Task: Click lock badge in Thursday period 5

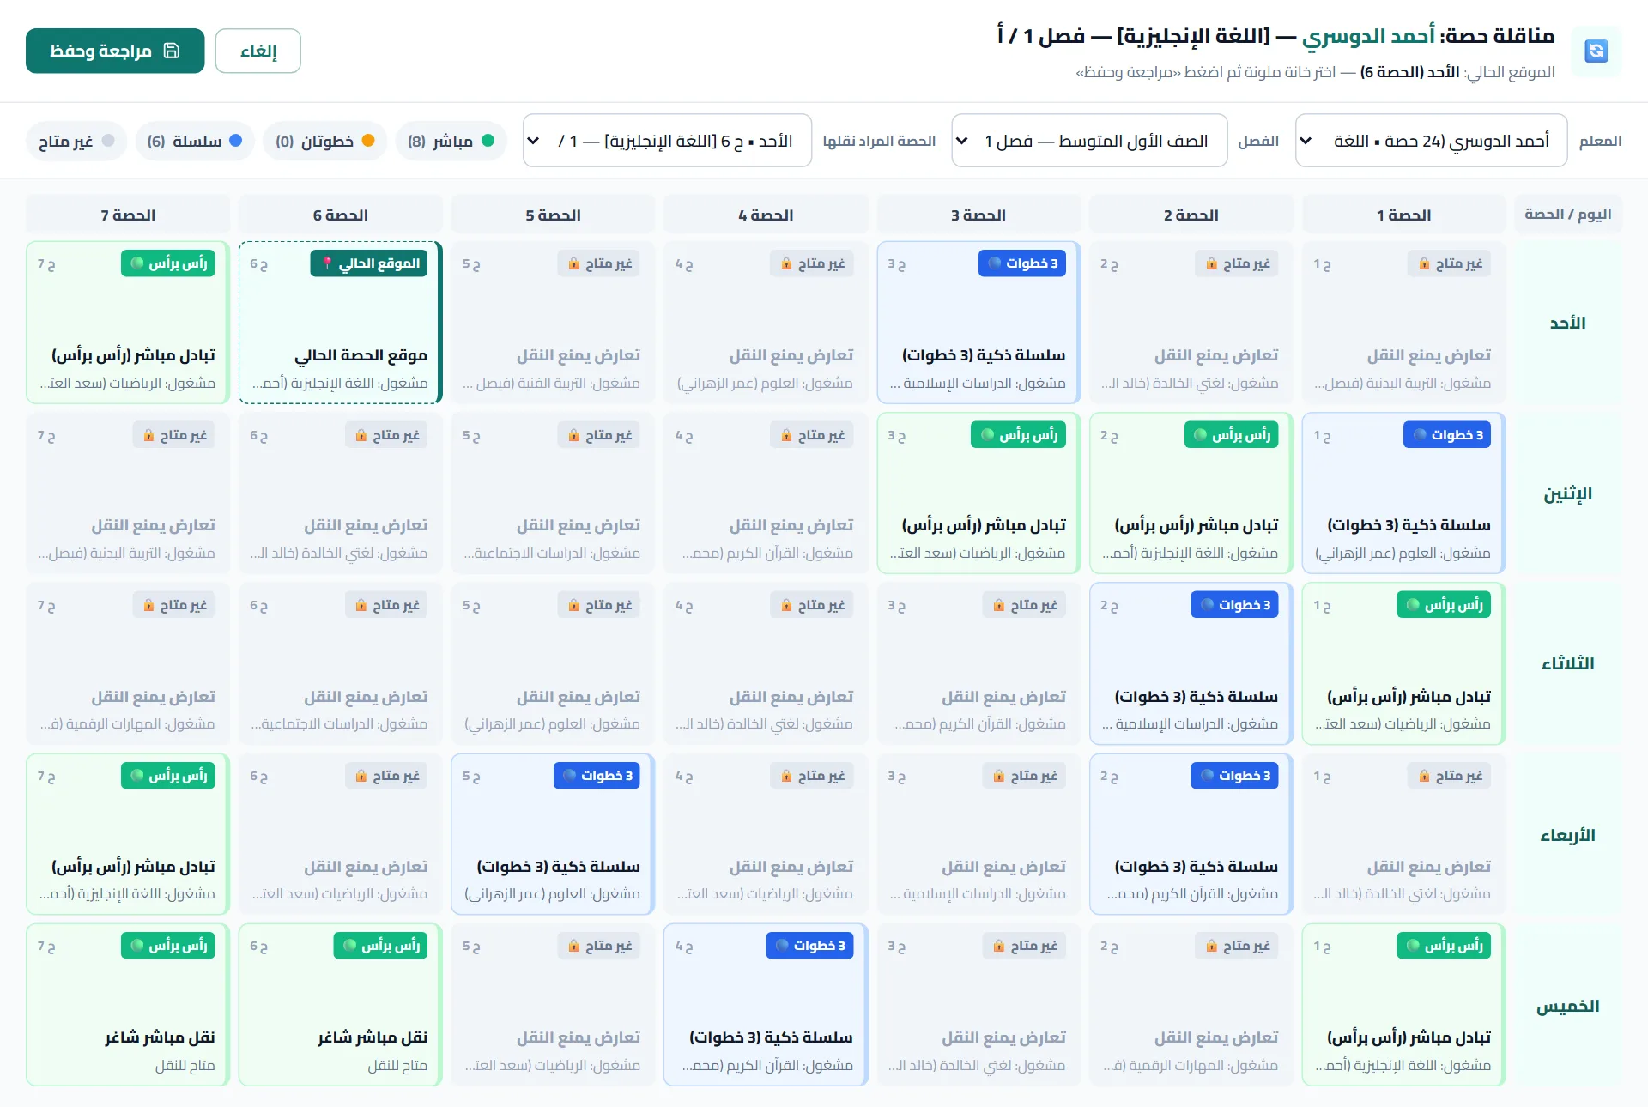Action: (x=599, y=946)
